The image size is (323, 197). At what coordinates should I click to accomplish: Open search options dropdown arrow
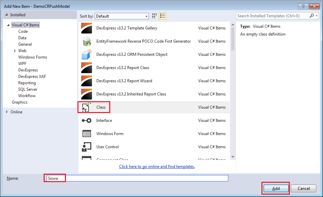tap(317, 16)
